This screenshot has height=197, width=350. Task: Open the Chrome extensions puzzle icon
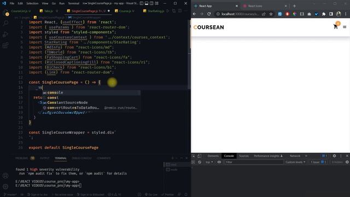tap(324, 14)
